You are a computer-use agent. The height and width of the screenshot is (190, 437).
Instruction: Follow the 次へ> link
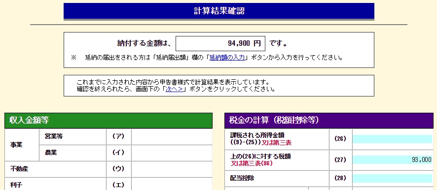[175, 89]
